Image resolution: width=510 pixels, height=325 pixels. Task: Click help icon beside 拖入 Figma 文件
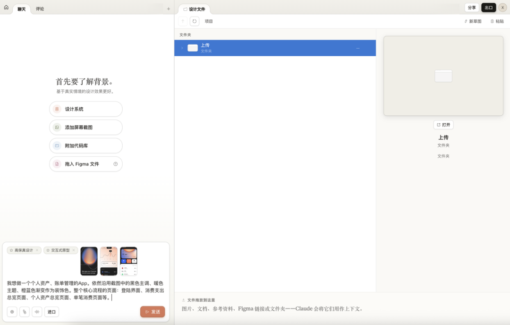coord(115,164)
